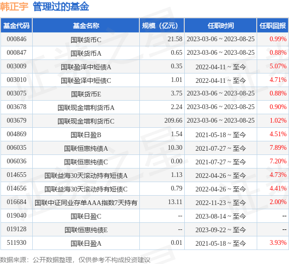Click fund code 003010
The width and height of the screenshot is (289, 264).
tap(16, 80)
